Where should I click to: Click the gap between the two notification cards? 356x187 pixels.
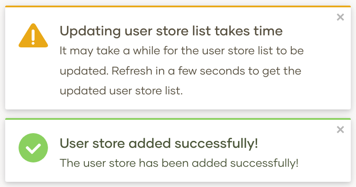click(x=178, y=114)
